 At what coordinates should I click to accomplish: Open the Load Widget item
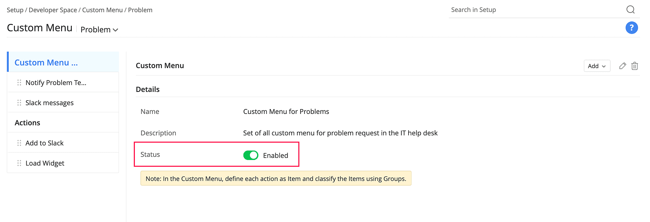45,163
